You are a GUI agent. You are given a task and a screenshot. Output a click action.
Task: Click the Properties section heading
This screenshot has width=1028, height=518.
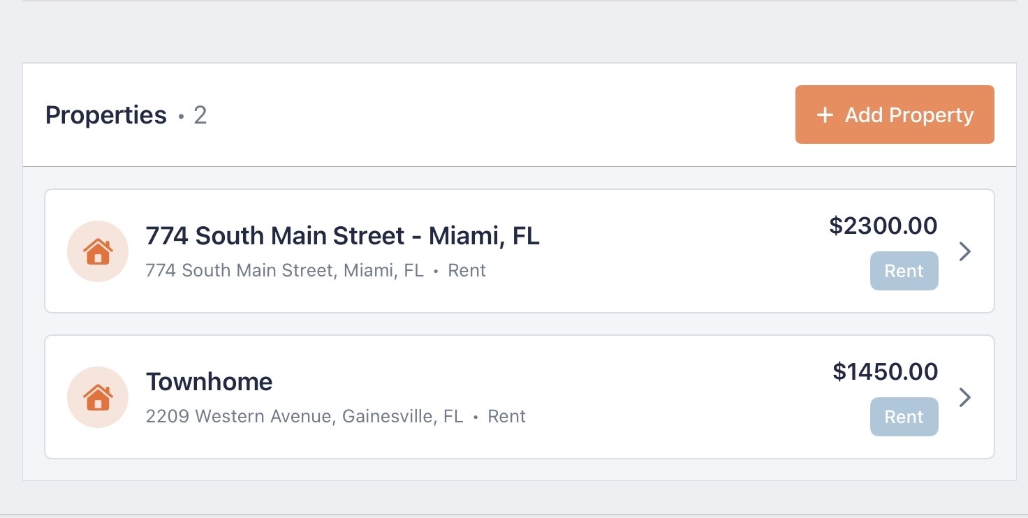coord(106,115)
